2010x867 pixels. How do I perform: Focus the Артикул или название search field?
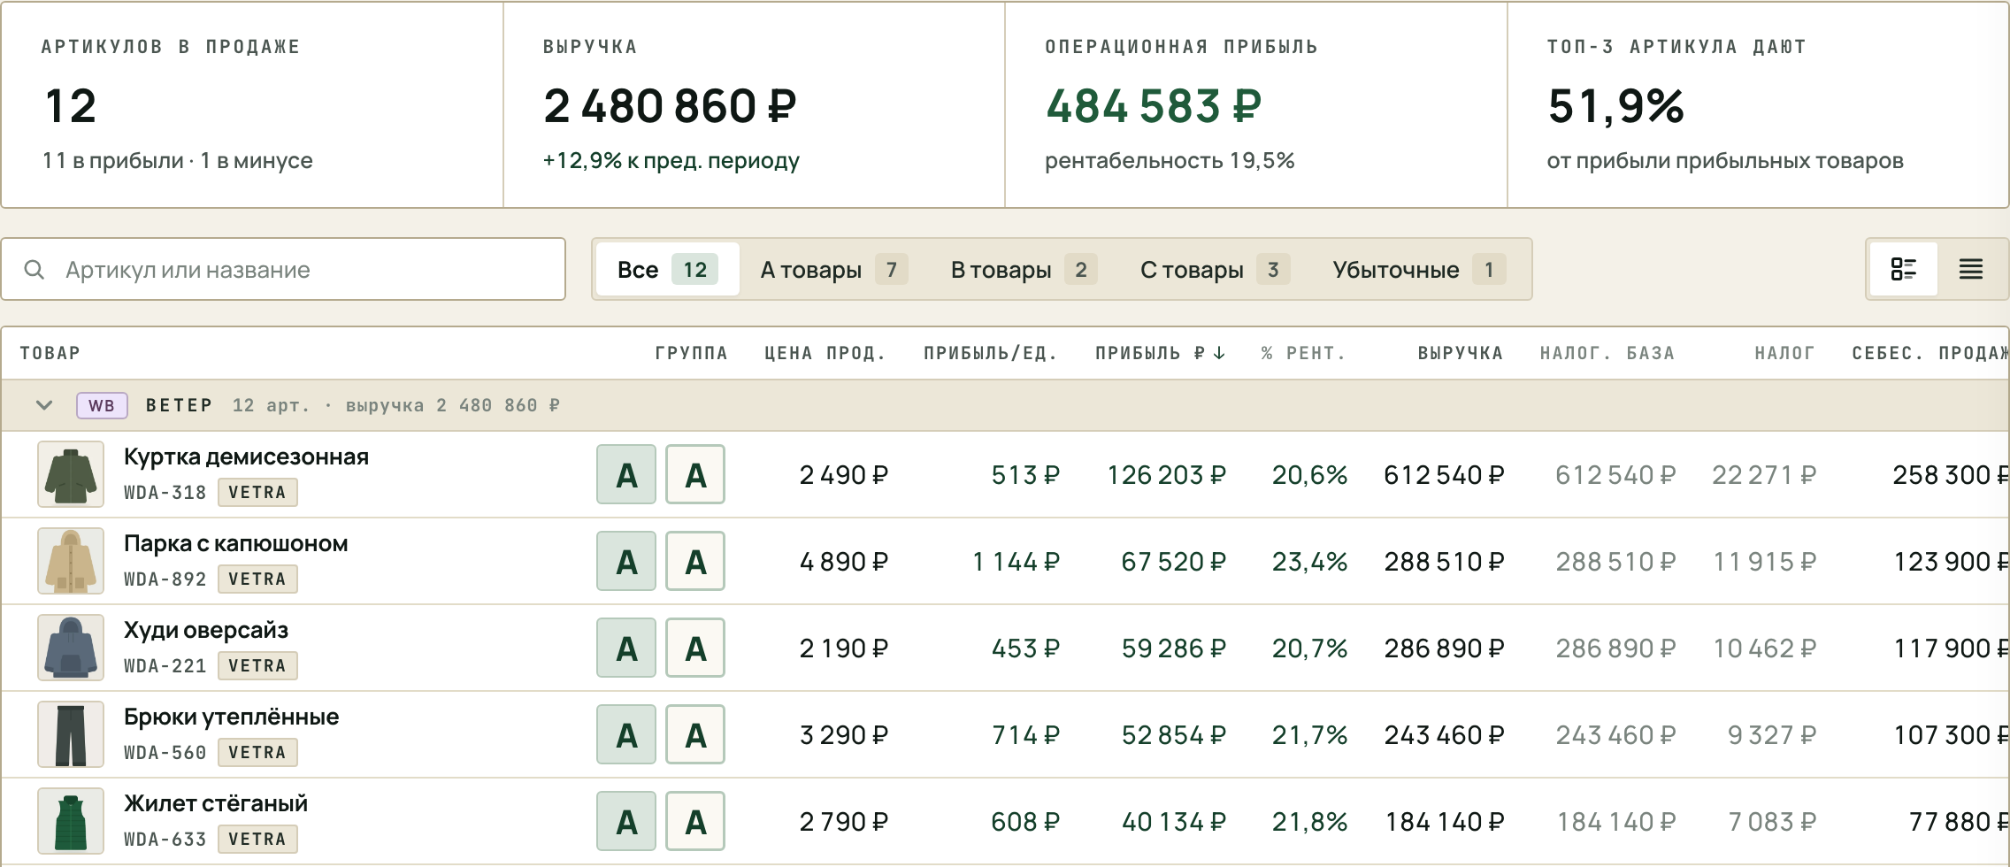click(283, 269)
